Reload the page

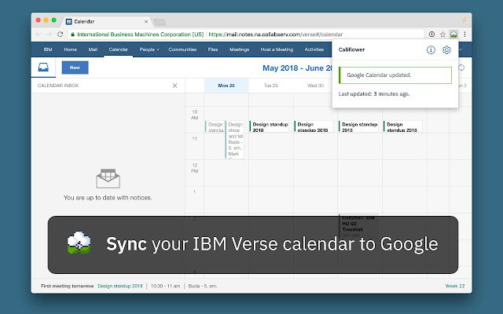60,35
